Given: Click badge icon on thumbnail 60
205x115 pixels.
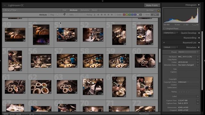Looking at the screenshot, I should click(154, 66).
